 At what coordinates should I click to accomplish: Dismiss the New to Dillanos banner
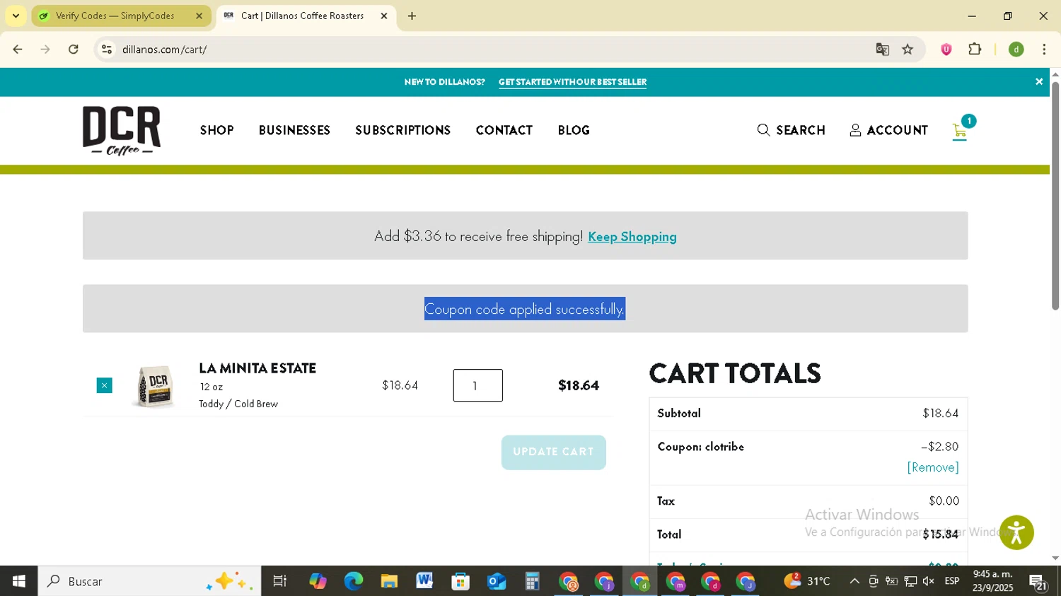pyautogui.click(x=1039, y=82)
